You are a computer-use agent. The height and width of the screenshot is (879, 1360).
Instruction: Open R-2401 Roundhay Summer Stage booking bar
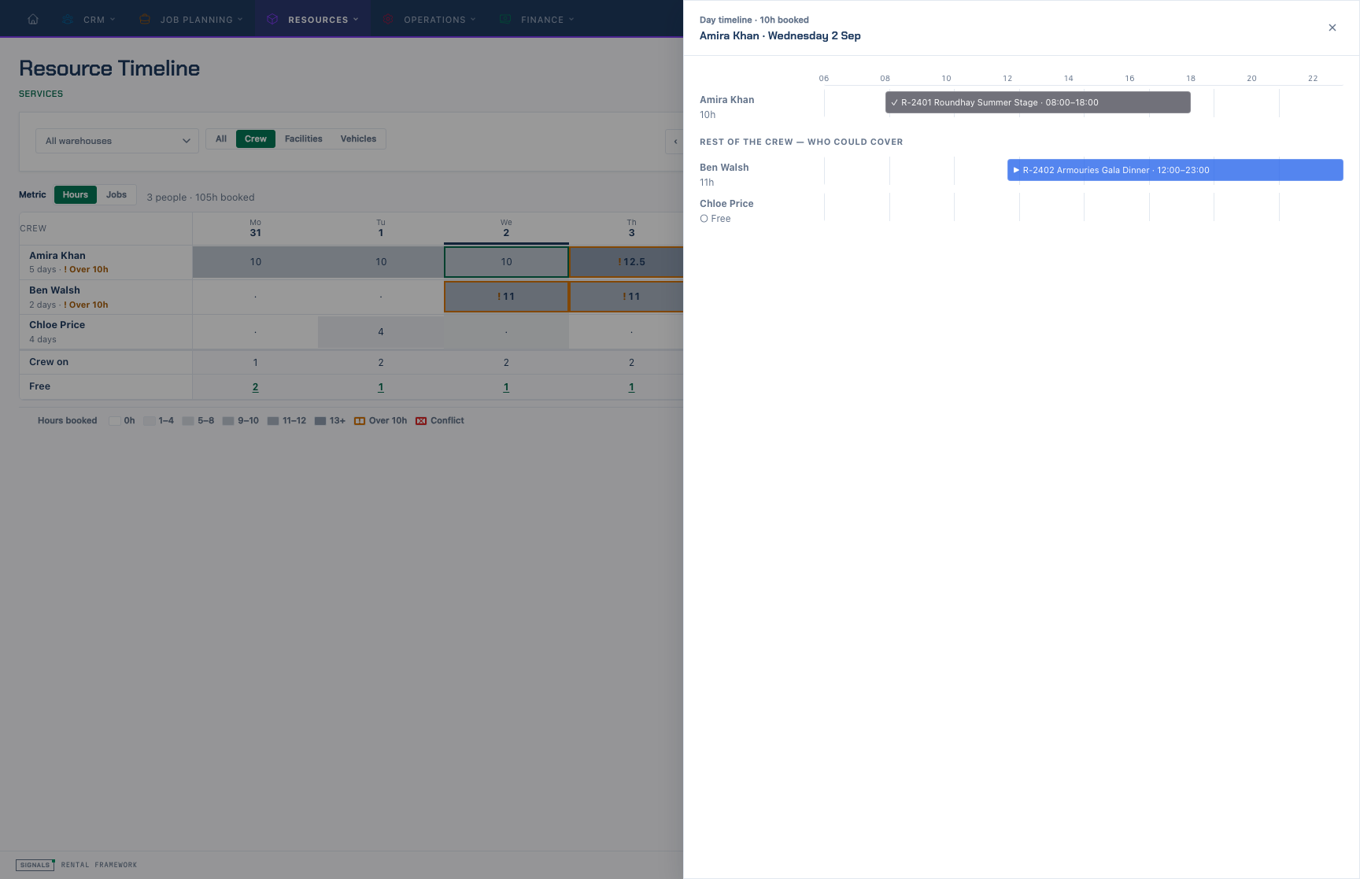(x=1037, y=102)
